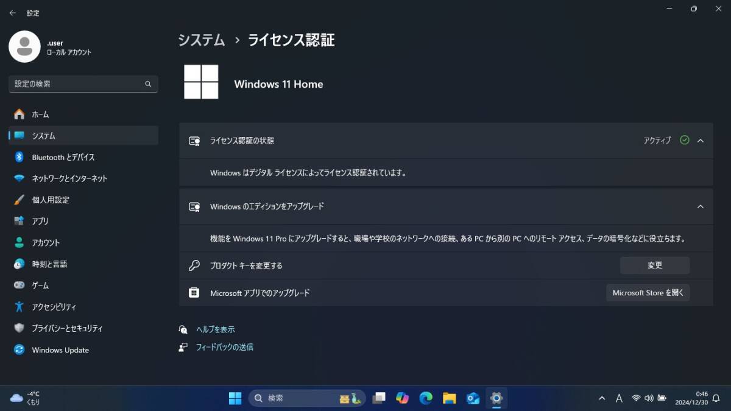The image size is (731, 411).
Task: Open the weather widget showing -4°C
Action: click(x=26, y=398)
